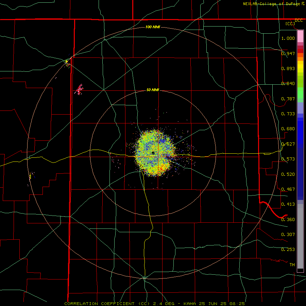Click the 0.573 value on the color scale

click(x=288, y=159)
